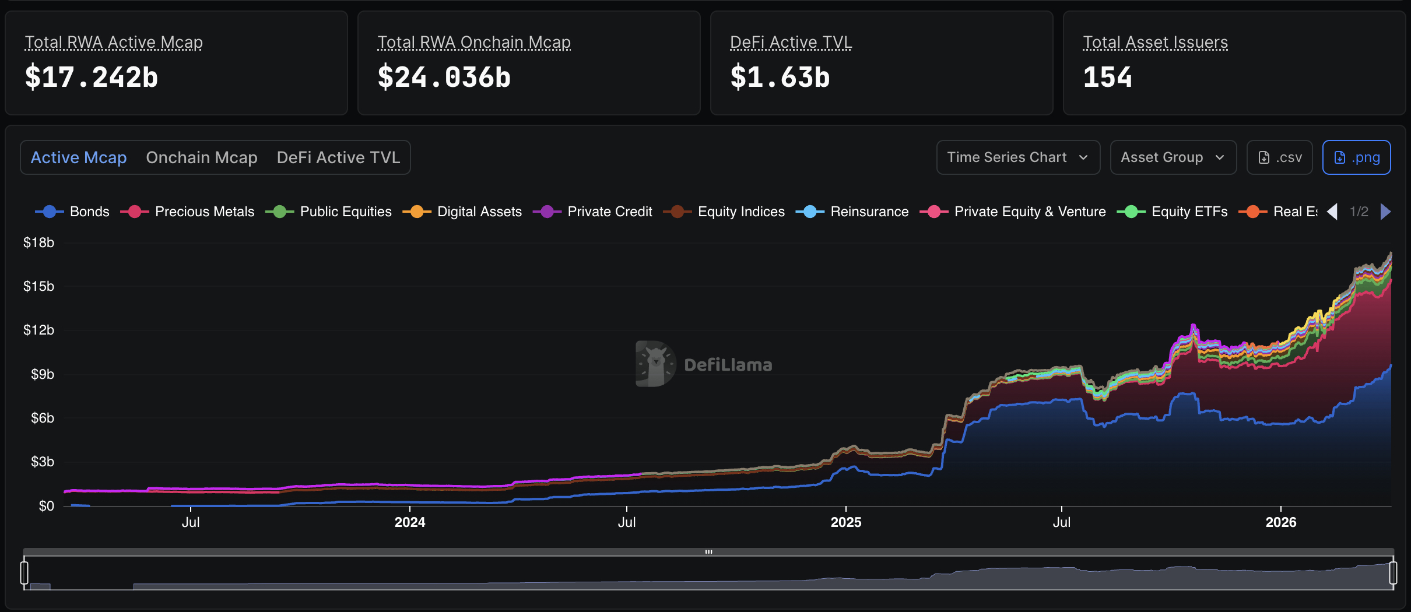
Task: Click the Equity Indices legend label
Action: coord(740,212)
